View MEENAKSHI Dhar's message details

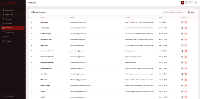182,39
